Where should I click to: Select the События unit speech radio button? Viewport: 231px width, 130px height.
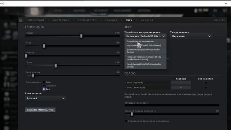tap(44, 86)
